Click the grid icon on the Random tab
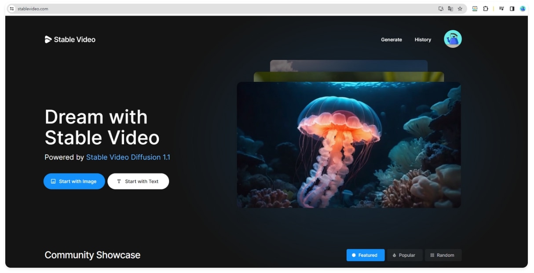The width and height of the screenshot is (534, 273). click(x=432, y=255)
